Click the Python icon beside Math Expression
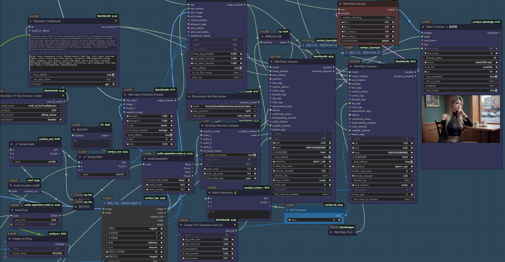The height and width of the screenshot is (262, 505). [x=235, y=193]
